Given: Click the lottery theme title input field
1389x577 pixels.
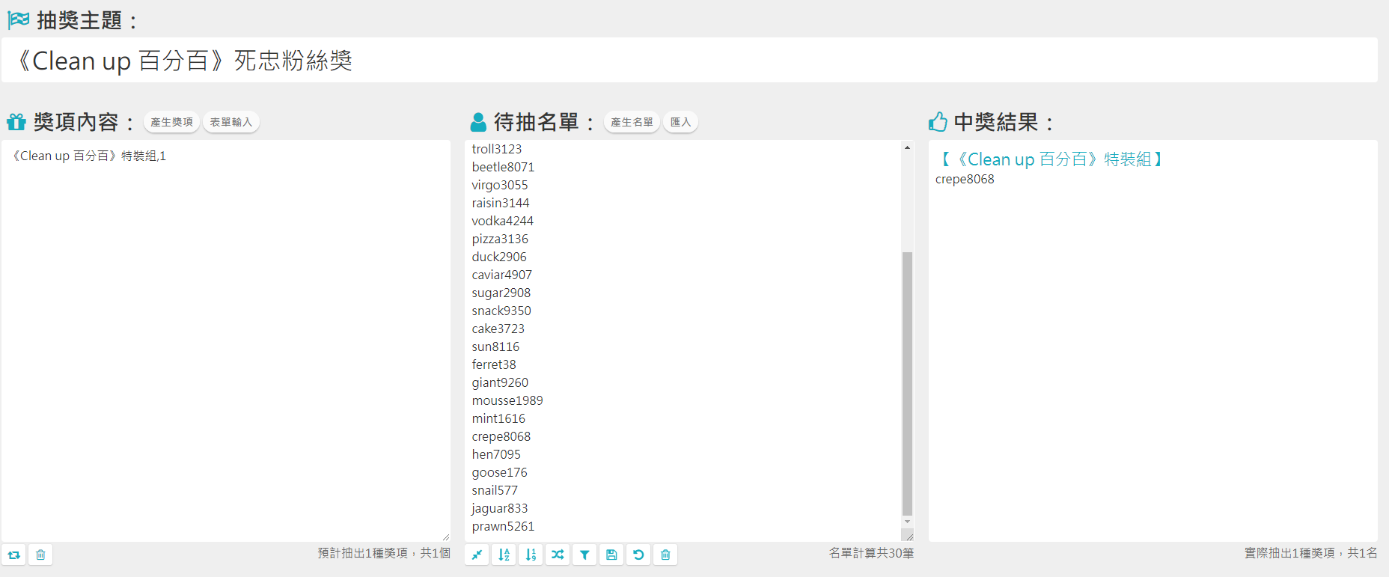Looking at the screenshot, I should point(689,60).
